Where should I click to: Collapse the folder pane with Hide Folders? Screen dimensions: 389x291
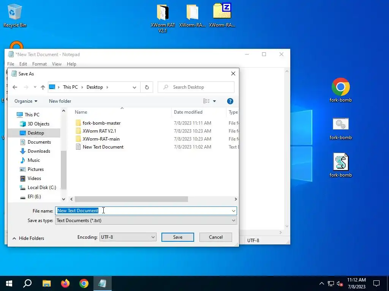(x=28, y=238)
